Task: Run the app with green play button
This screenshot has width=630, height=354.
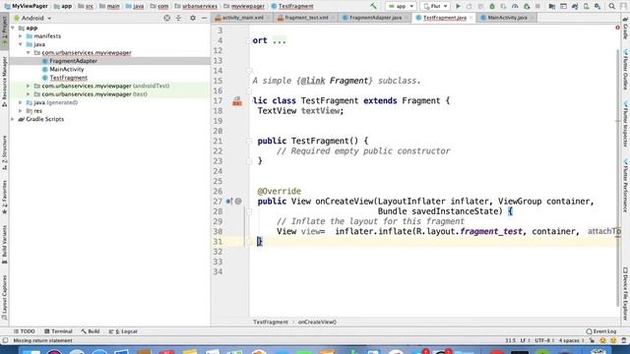Action: pos(458,6)
